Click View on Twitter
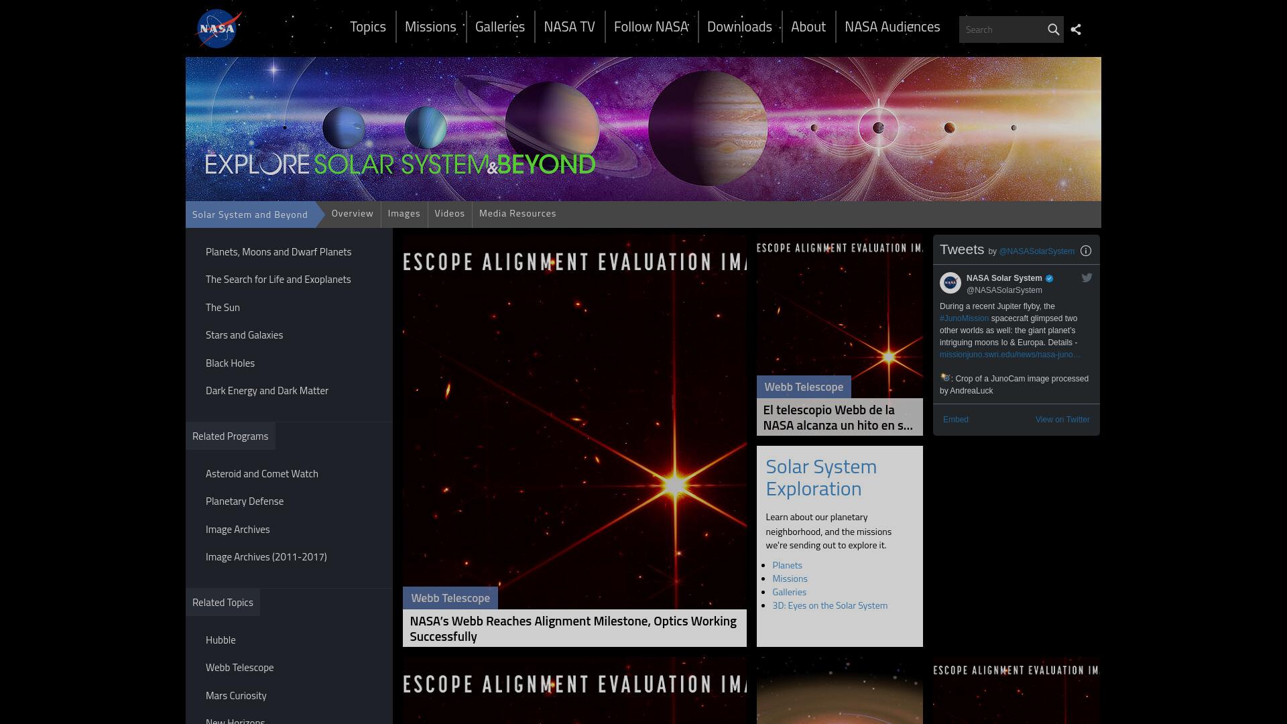This screenshot has width=1287, height=724. [x=1062, y=420]
